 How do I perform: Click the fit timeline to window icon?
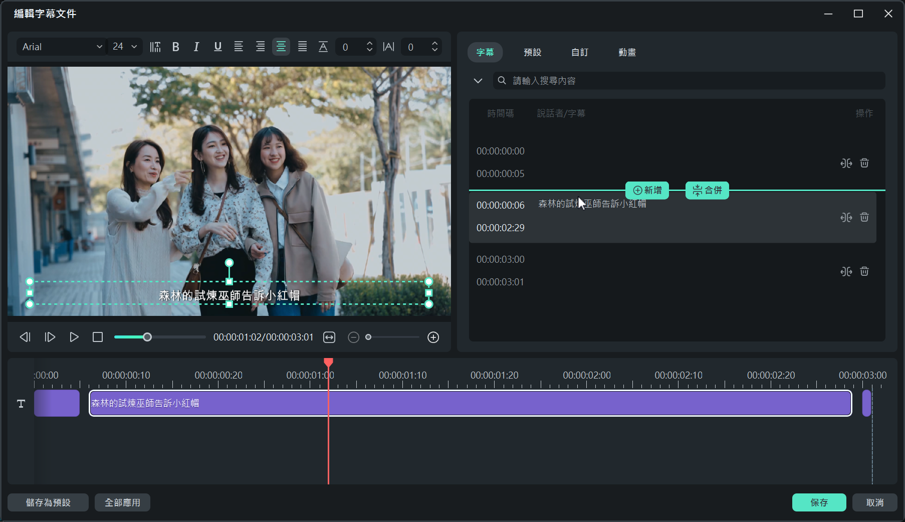[x=329, y=337]
